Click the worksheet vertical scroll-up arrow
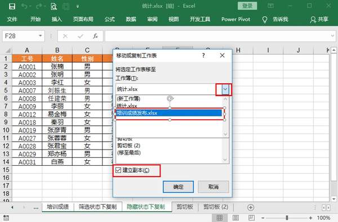 [x=333, y=51]
